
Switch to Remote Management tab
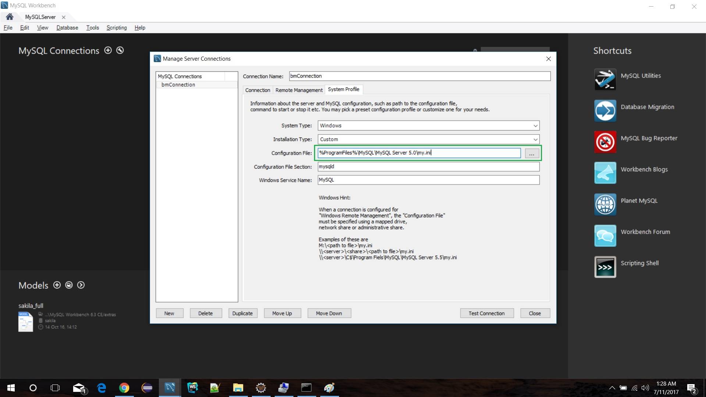[x=299, y=90]
